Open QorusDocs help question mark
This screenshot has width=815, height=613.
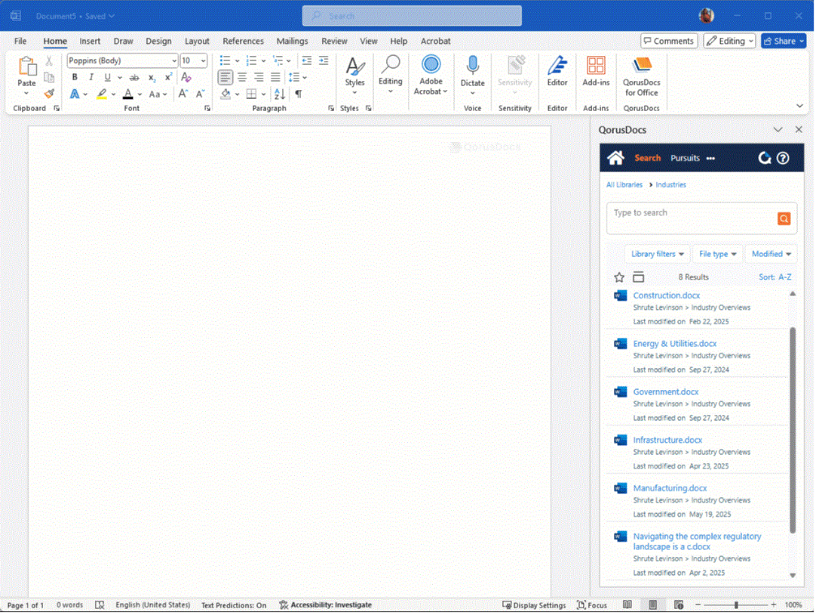(783, 158)
